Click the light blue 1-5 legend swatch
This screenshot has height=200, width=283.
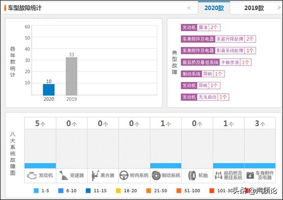36,191
